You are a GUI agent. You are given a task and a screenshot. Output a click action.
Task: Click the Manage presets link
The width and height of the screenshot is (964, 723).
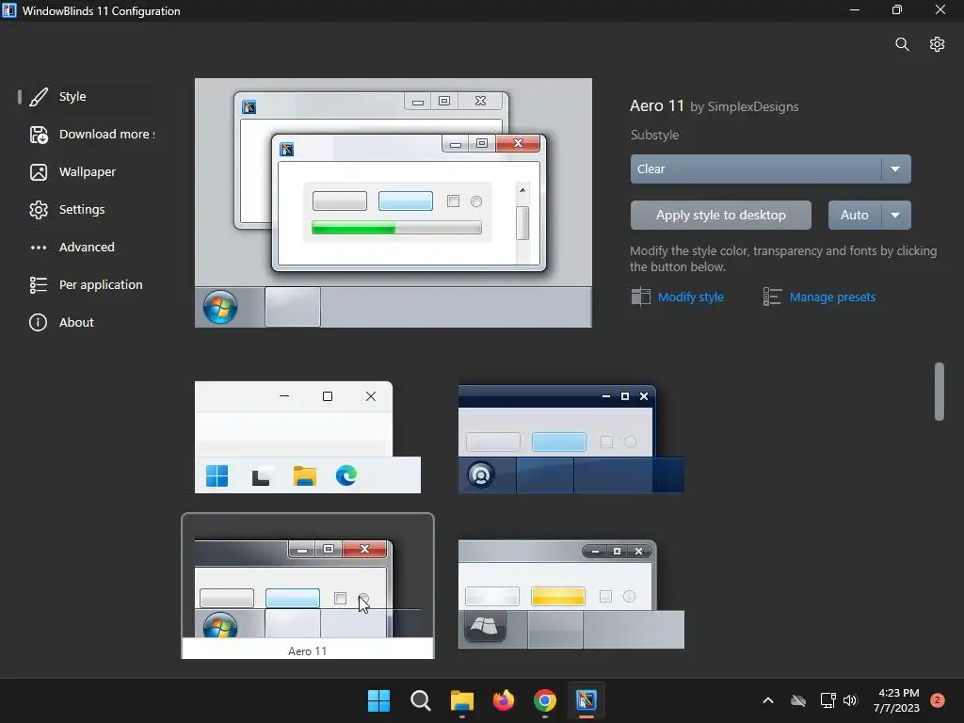[x=832, y=297]
